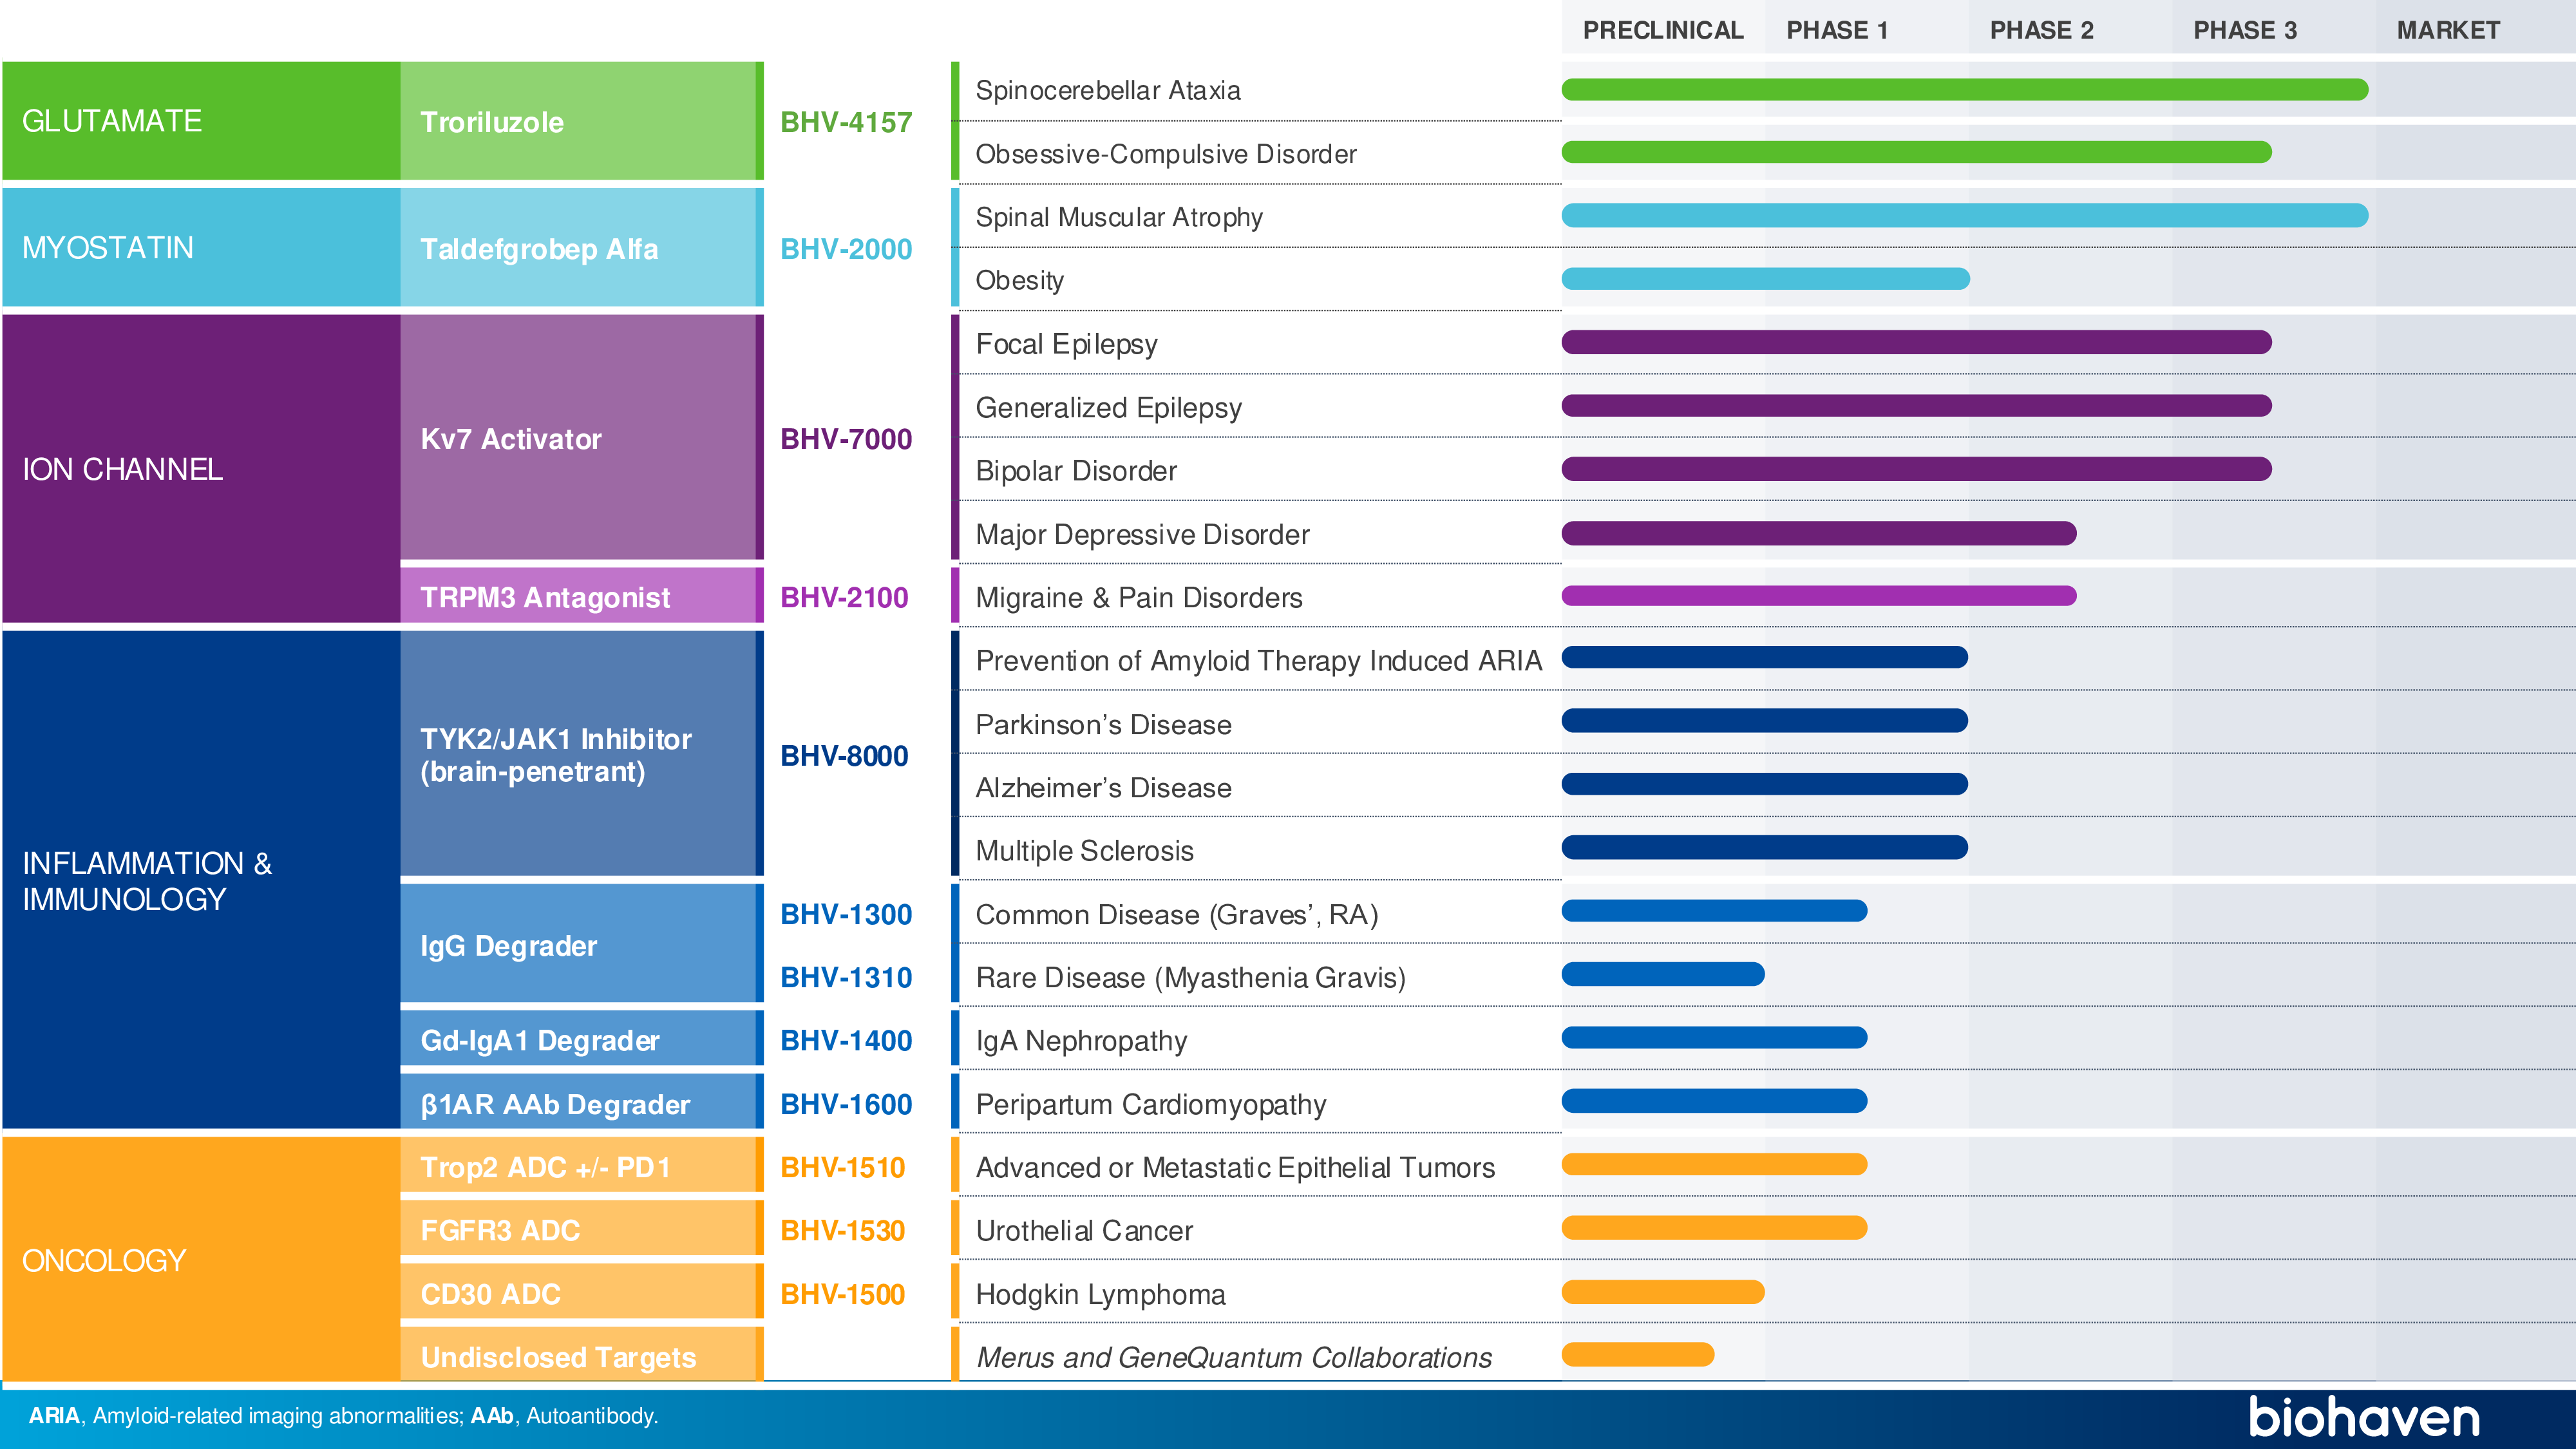The width and height of the screenshot is (2576, 1449).
Task: Click the Peripartum Cardiomyopathy indication
Action: click(x=1151, y=1104)
